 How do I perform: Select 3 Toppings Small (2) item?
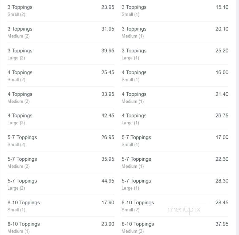click(61, 11)
